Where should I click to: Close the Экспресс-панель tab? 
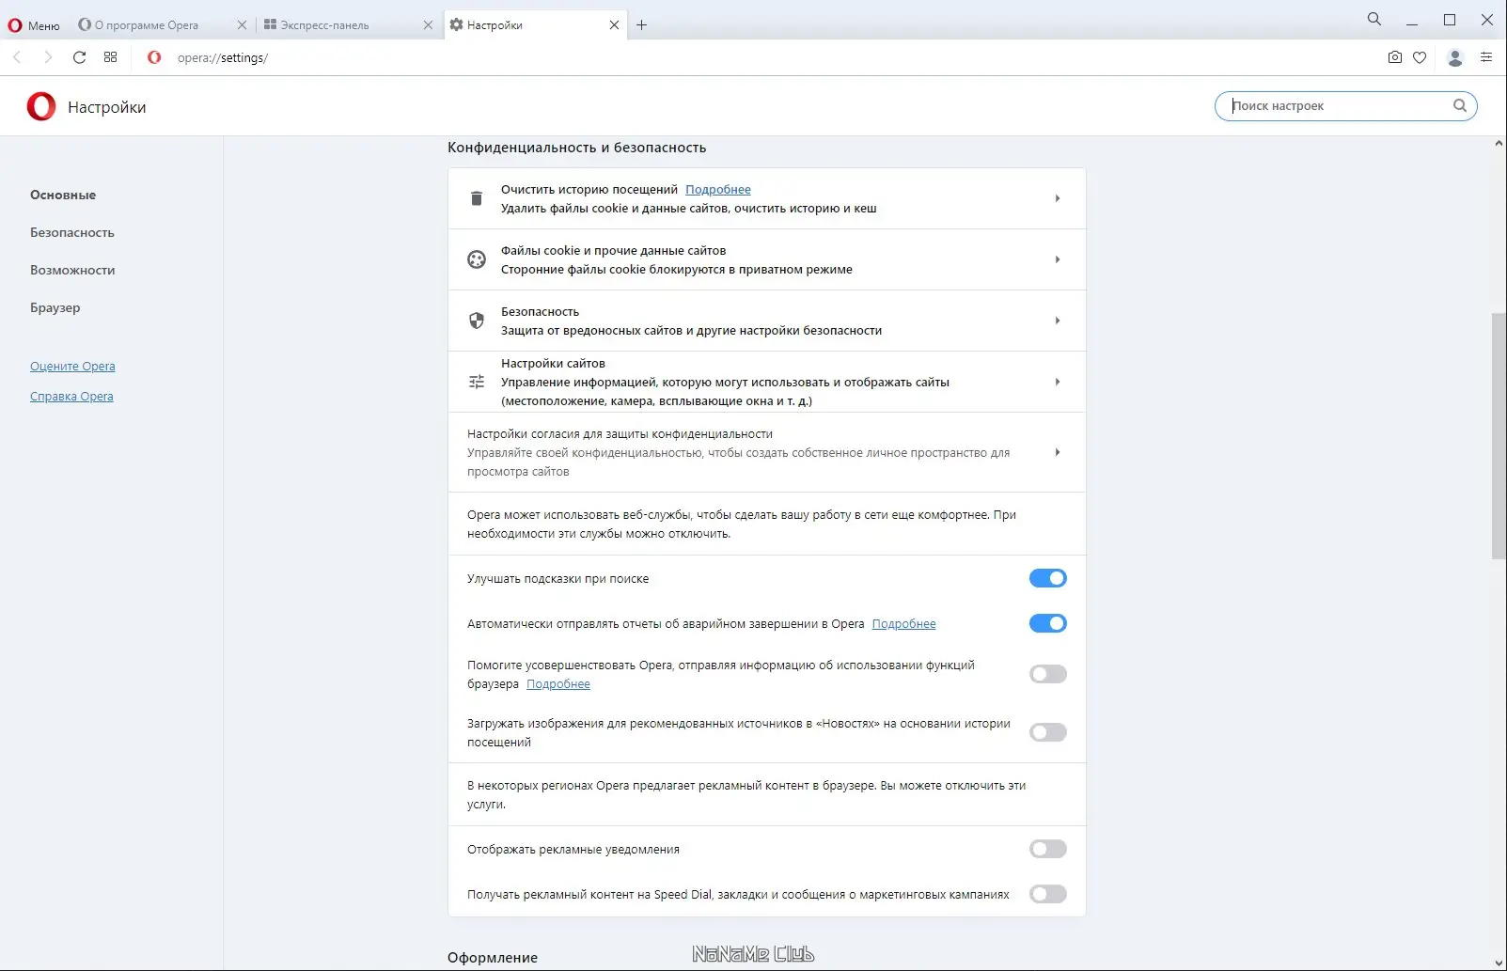[x=428, y=25]
